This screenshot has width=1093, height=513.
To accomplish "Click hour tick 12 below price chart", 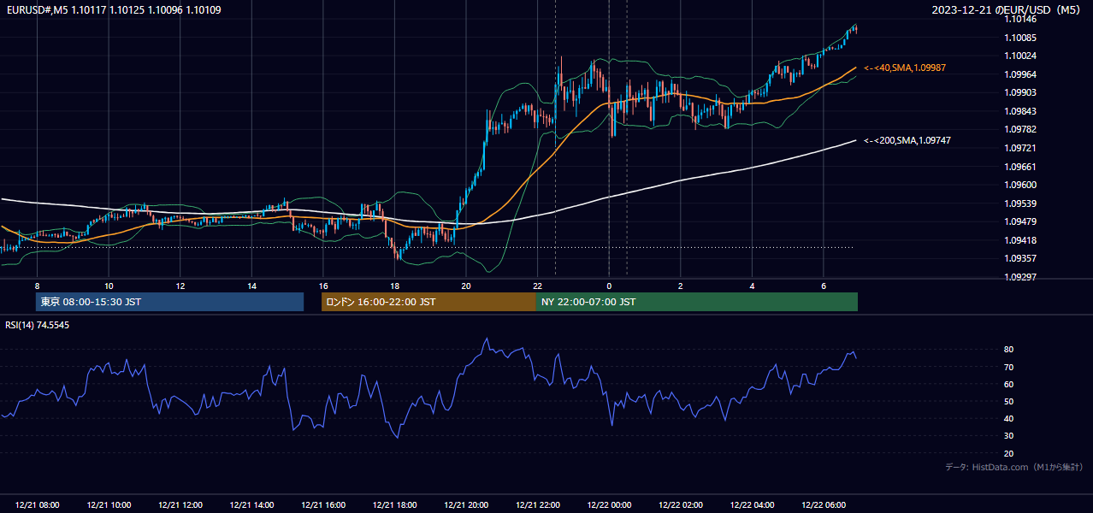I will 180,286.
